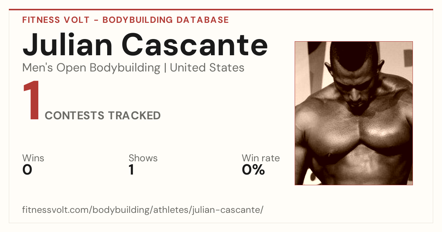This screenshot has width=442, height=232.
Task: Click the Fitness Volt brand name
Action: [x=56, y=20]
